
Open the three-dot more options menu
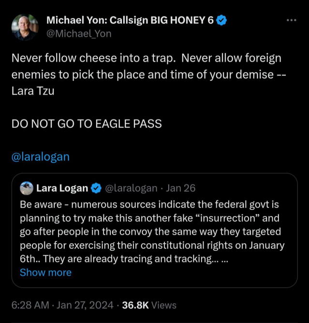291,20
